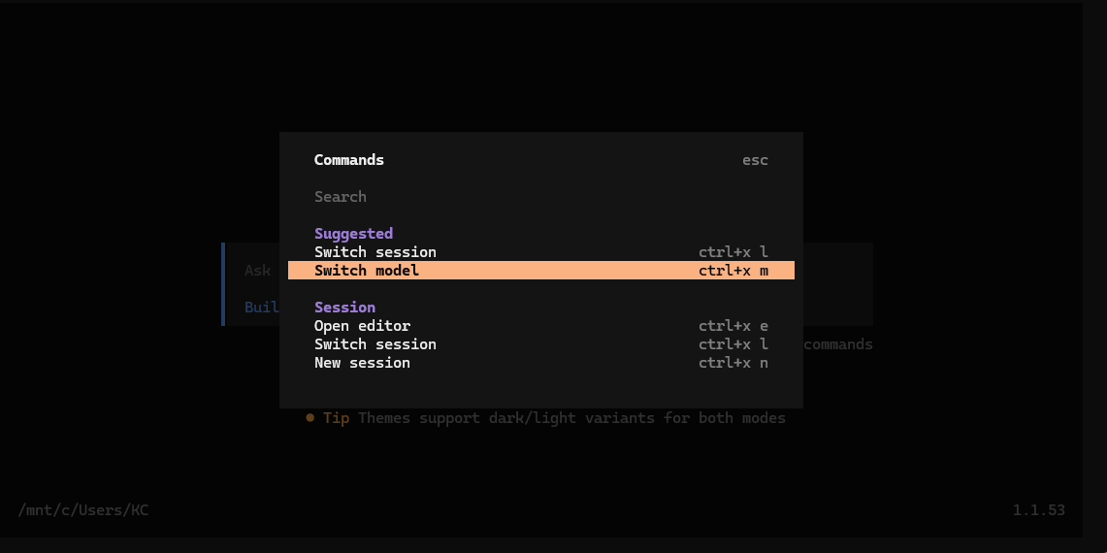
Task: Start a New session command
Action: (x=362, y=363)
